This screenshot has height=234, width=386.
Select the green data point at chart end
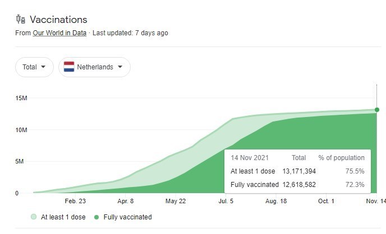[376, 110]
